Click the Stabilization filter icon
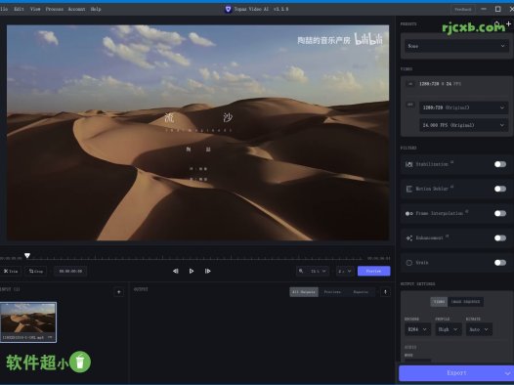The height and width of the screenshot is (385, 514). (x=409, y=164)
